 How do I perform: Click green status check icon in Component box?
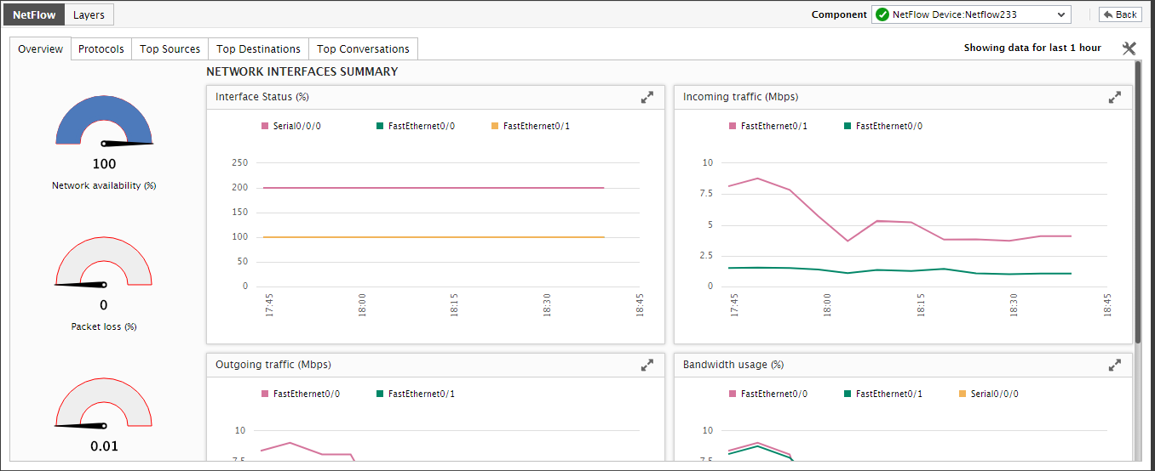pyautogui.click(x=882, y=14)
